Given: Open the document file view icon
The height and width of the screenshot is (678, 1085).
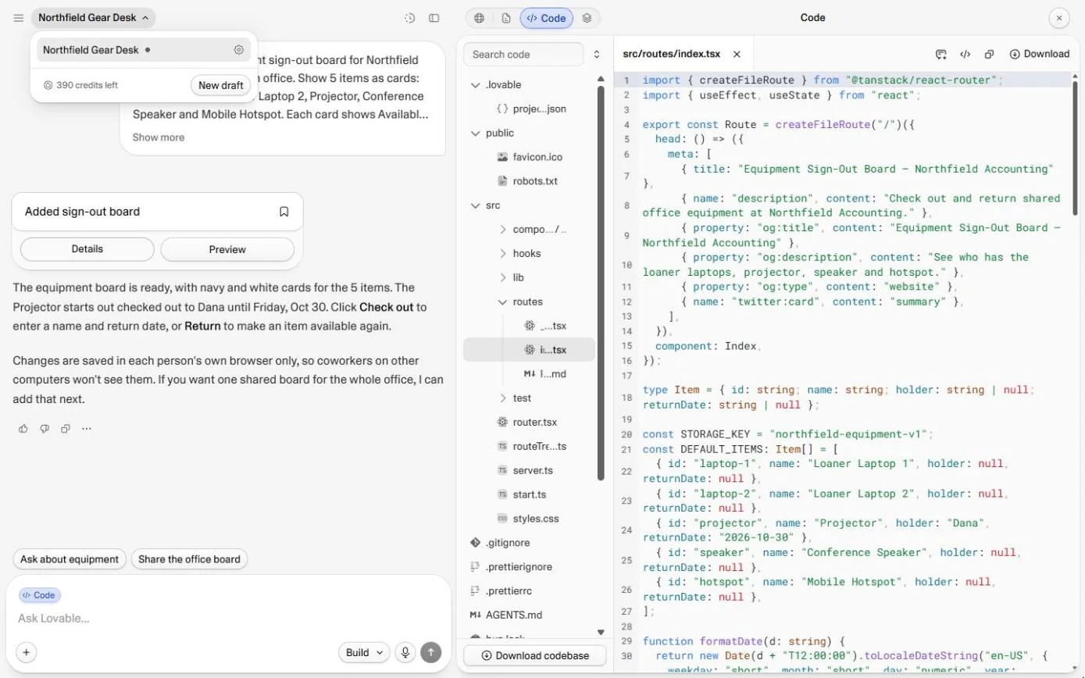Looking at the screenshot, I should tap(506, 18).
